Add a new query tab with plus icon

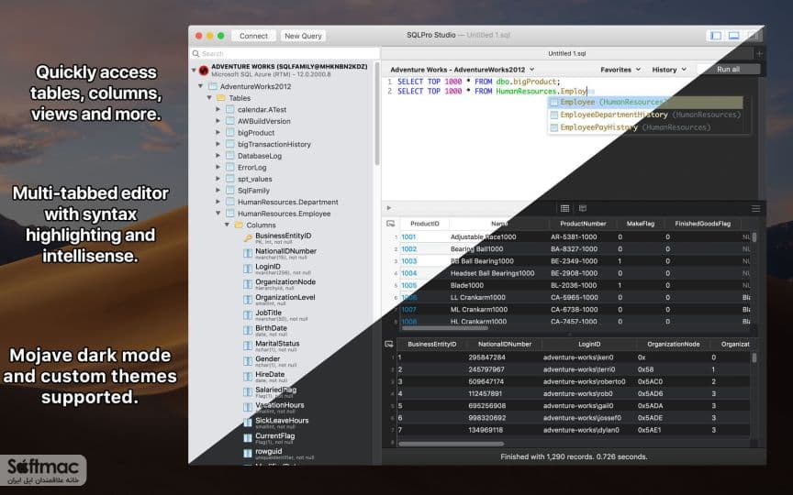point(759,53)
